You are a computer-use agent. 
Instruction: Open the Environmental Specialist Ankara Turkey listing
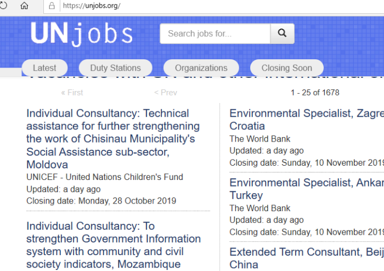307,189
